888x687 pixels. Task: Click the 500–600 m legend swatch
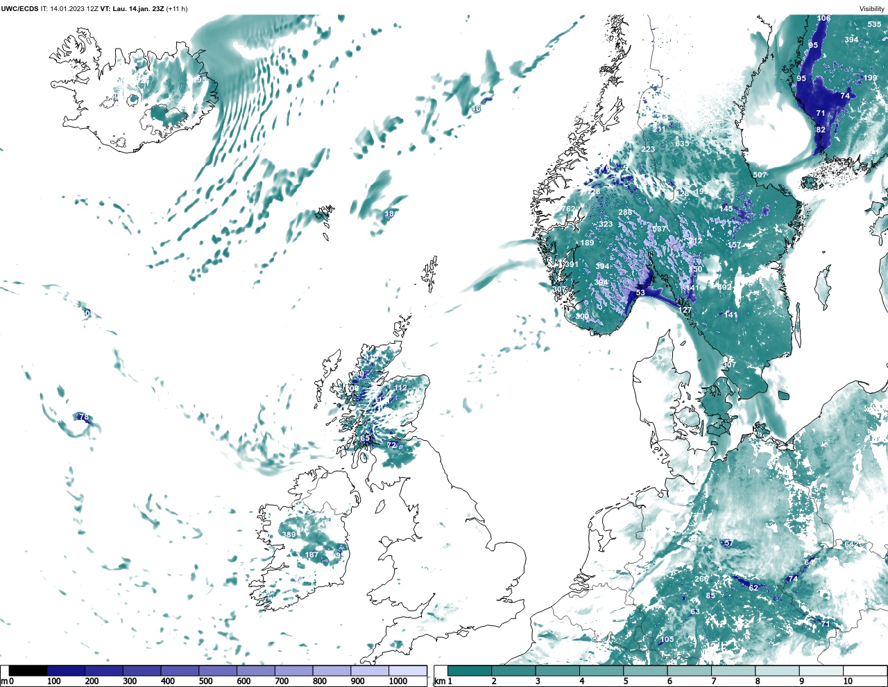tap(218, 670)
